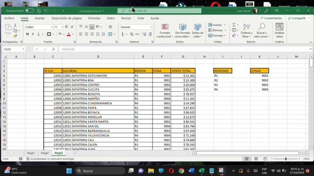Open the Borders button
Image resolution: width=314 pixels, height=176 pixels.
point(49,34)
